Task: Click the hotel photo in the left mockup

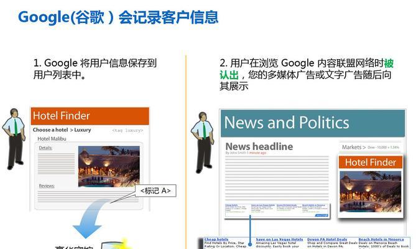Action: point(109,166)
